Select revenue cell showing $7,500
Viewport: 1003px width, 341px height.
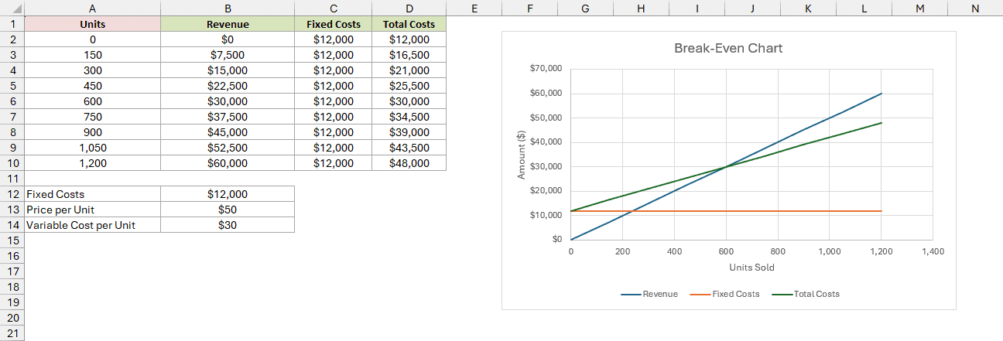click(228, 55)
